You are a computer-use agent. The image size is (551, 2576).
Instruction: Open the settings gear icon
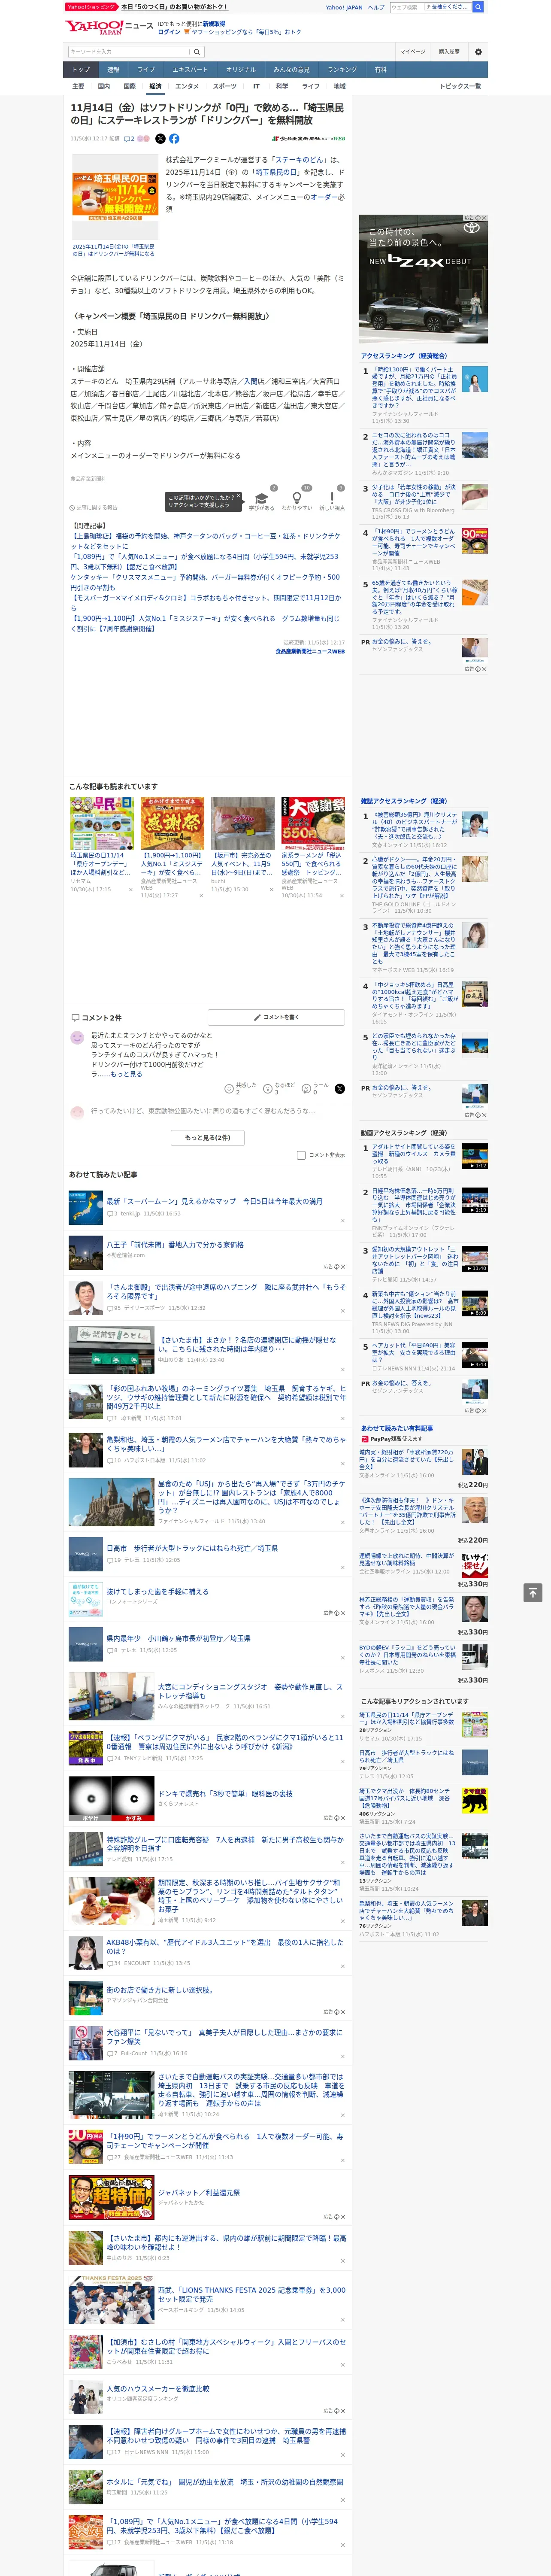coord(478,52)
